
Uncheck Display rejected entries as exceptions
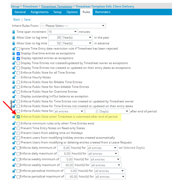click(18, 59)
